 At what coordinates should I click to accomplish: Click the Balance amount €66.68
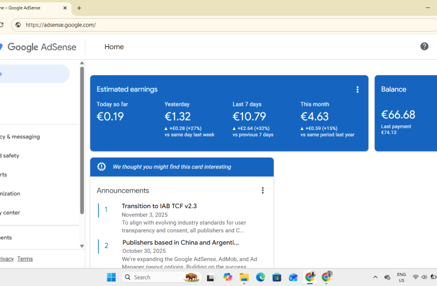398,114
